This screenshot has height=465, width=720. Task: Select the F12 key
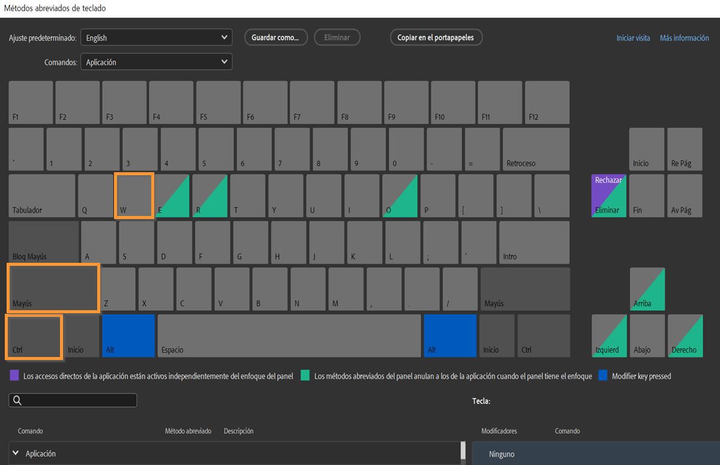[547, 103]
